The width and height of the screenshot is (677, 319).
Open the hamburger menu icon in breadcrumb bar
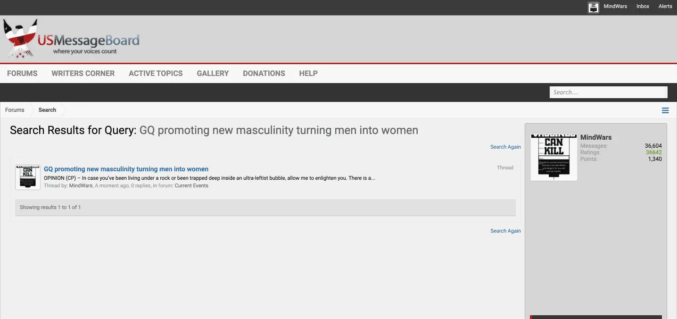(x=665, y=110)
